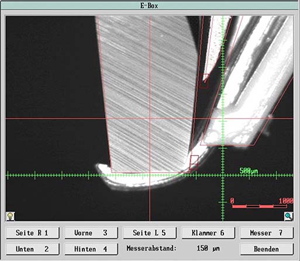
Task: Select the Messer 7 view
Action: (x=267, y=233)
